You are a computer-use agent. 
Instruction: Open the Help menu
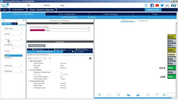point(62,6)
